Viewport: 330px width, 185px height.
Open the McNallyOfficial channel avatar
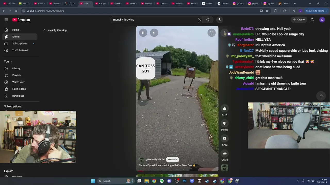(142, 160)
